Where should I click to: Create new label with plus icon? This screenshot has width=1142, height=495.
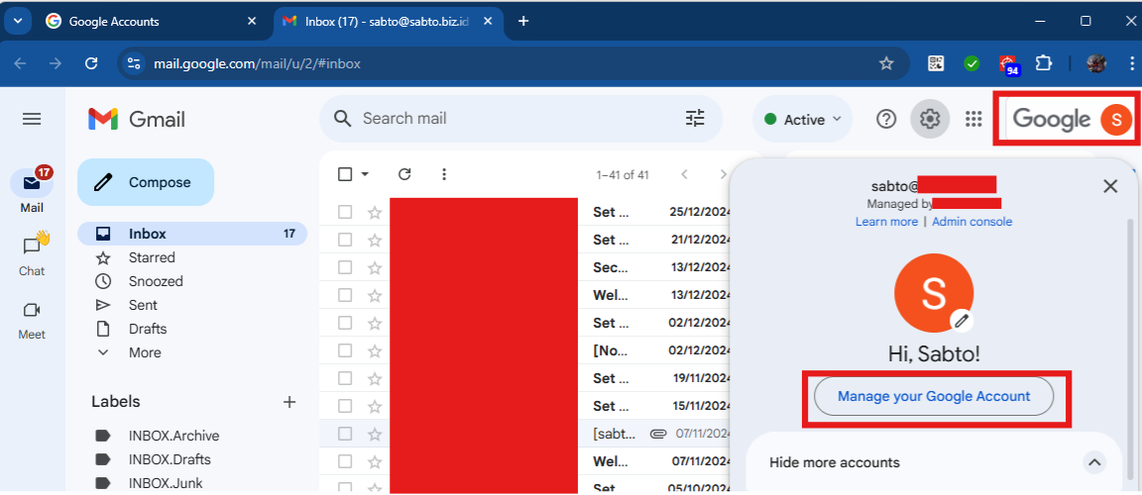(289, 401)
